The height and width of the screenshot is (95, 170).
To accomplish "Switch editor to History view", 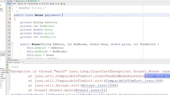I will 14,3.
